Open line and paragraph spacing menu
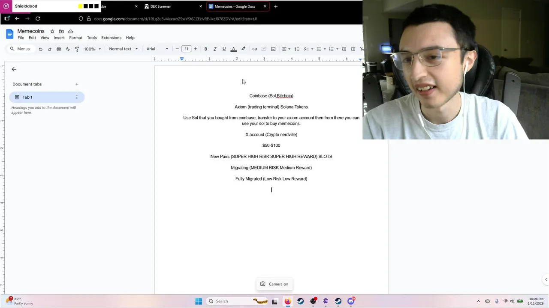Screen dimensions: 549x308 point(296,49)
